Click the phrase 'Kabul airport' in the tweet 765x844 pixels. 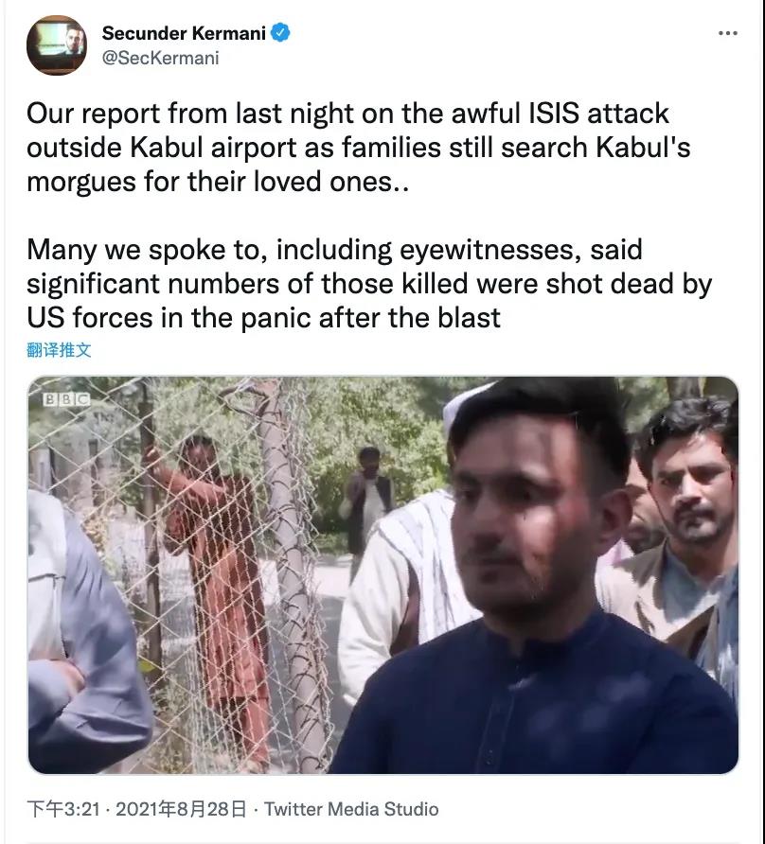tap(213, 148)
